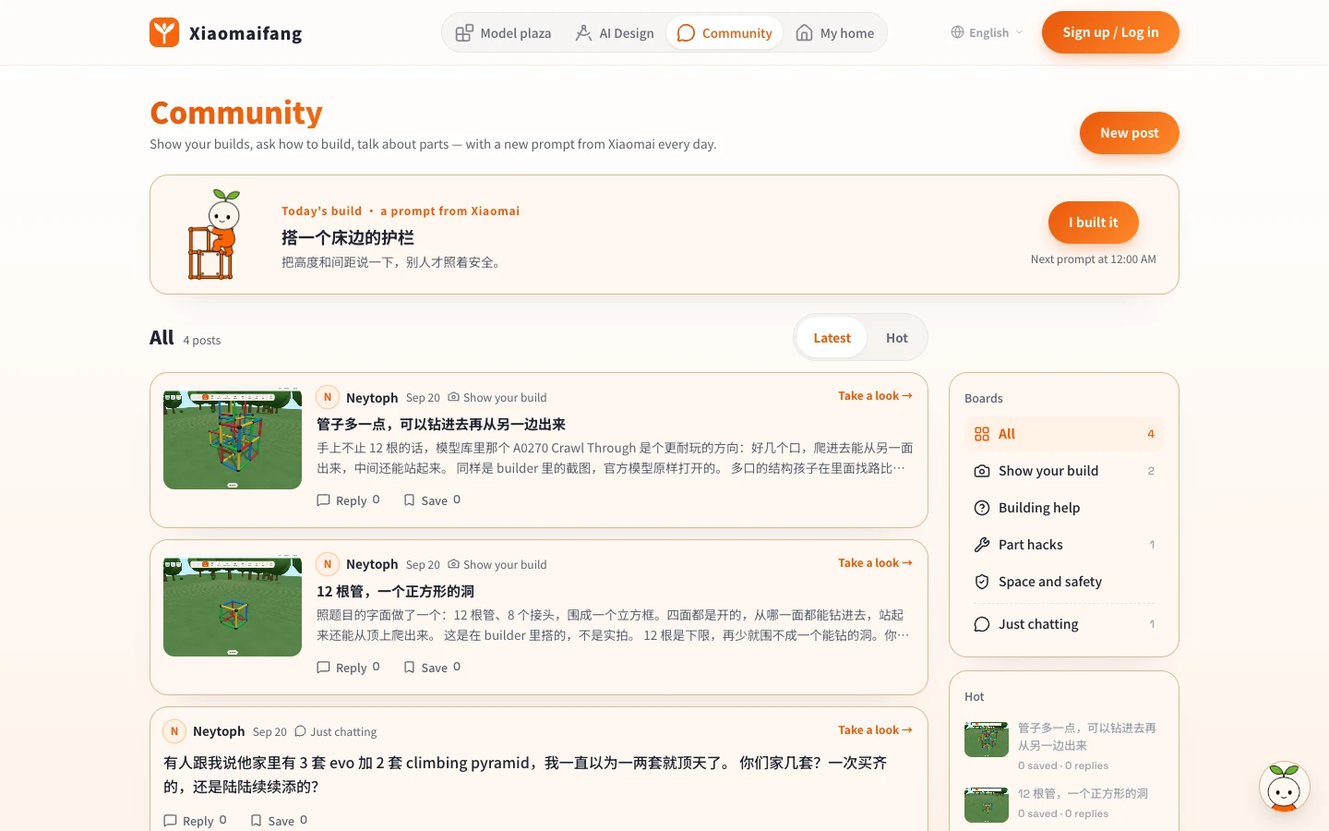Open Space and safety board
Screen dimensions: 1329x831
tap(1064, 582)
